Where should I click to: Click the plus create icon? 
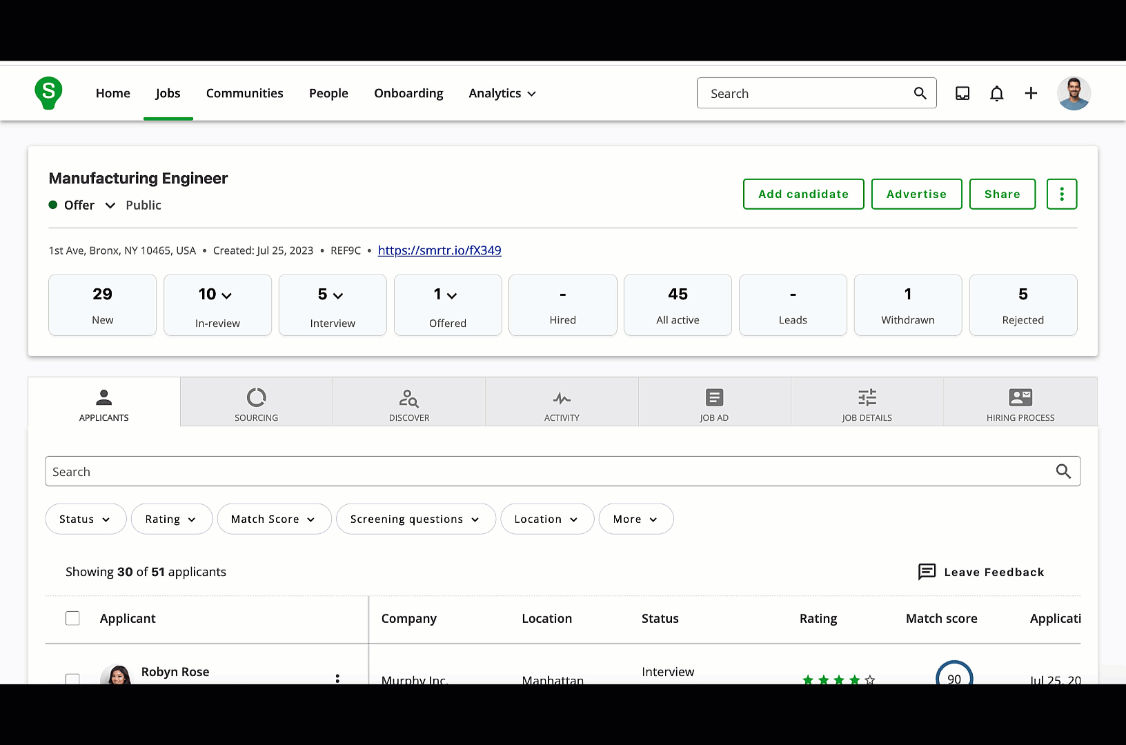1031,93
